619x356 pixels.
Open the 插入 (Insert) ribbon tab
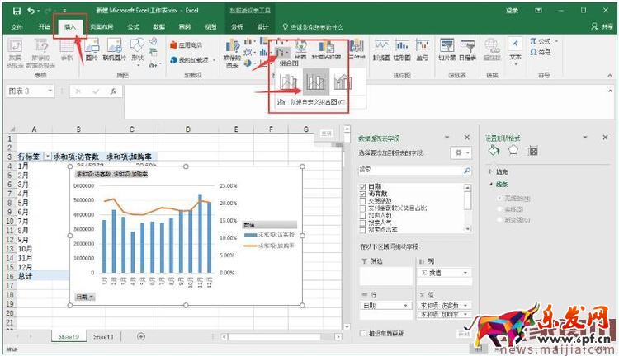click(69, 26)
